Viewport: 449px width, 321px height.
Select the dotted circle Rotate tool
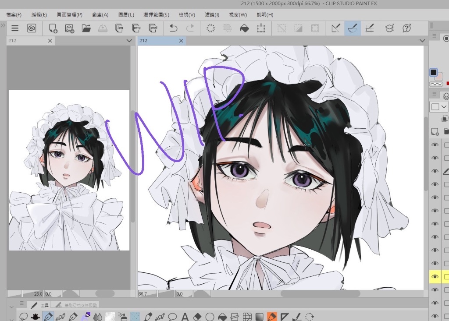[x=309, y=317]
